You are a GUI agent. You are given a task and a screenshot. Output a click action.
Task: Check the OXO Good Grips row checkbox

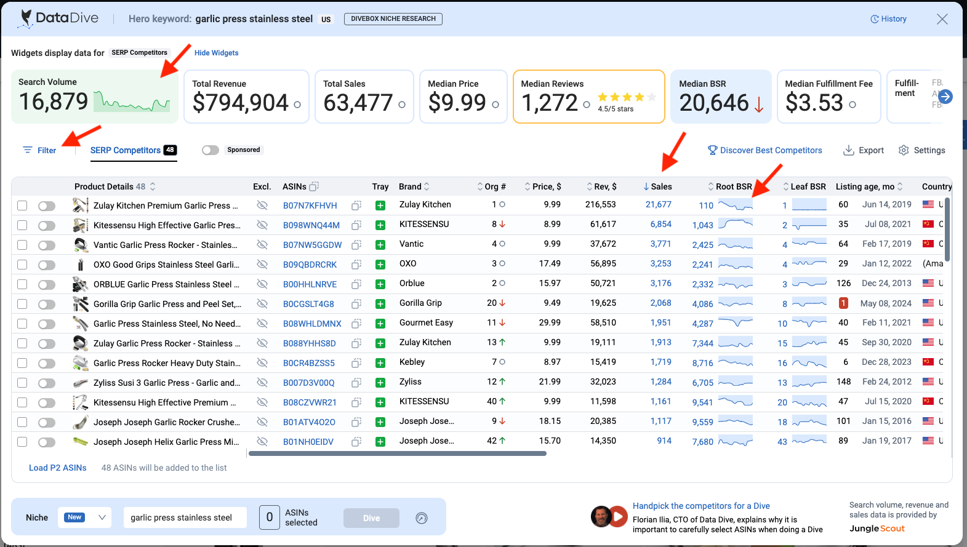click(x=22, y=265)
